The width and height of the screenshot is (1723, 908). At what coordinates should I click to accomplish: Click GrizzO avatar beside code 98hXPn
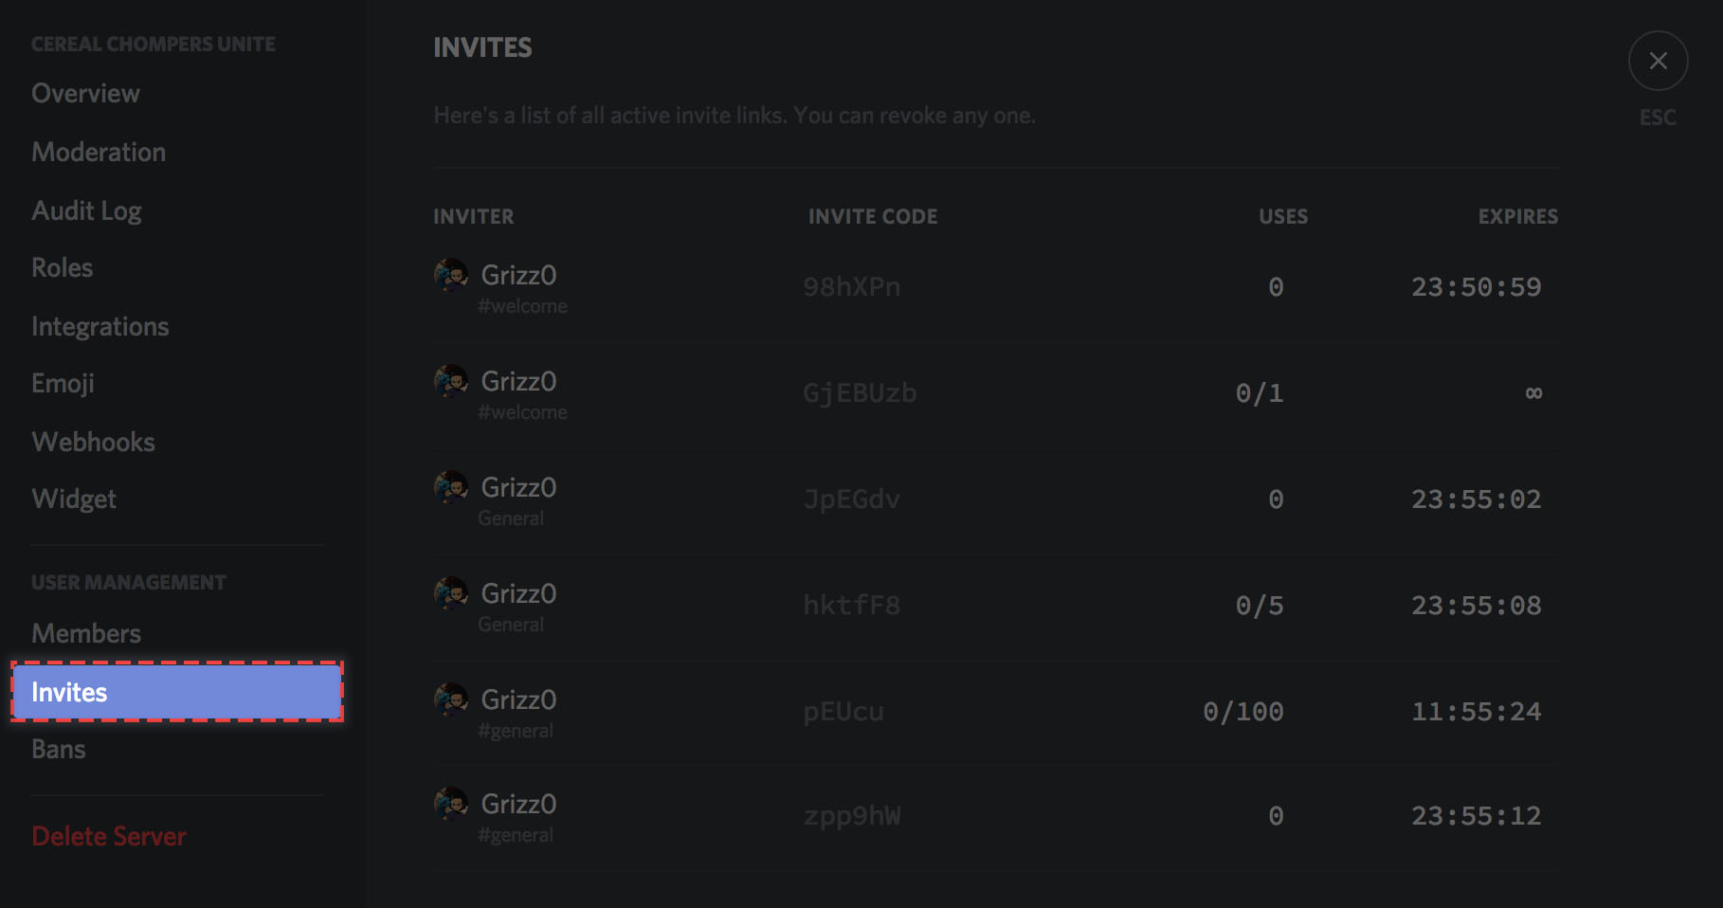pyautogui.click(x=451, y=275)
